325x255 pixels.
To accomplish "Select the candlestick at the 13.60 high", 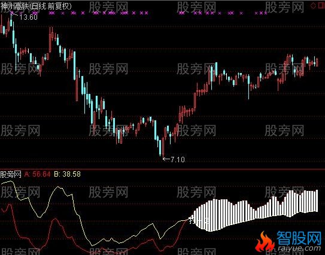I will click(x=11, y=20).
